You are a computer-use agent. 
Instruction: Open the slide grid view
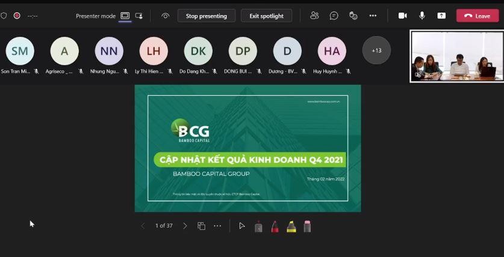pyautogui.click(x=201, y=226)
